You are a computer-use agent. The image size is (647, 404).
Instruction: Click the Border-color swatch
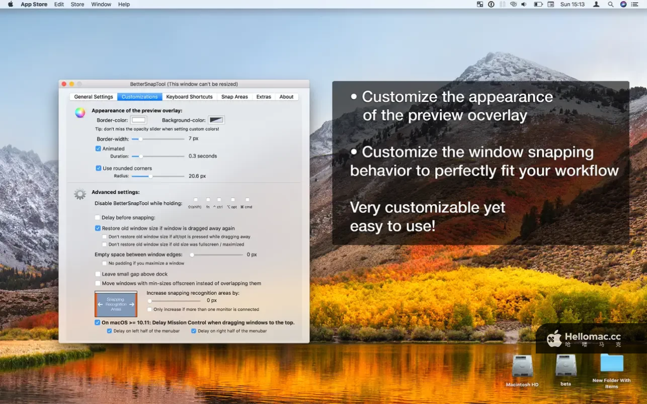[139, 120]
